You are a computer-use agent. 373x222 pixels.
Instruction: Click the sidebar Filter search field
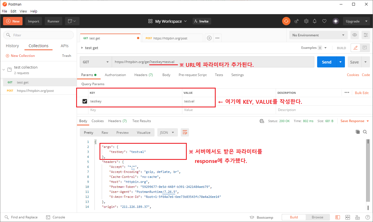[x=38, y=35]
